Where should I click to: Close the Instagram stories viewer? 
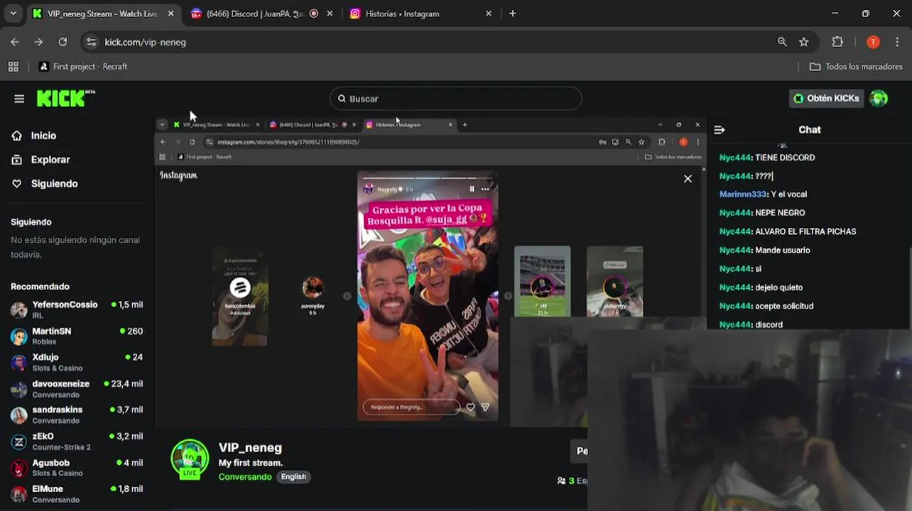688,179
